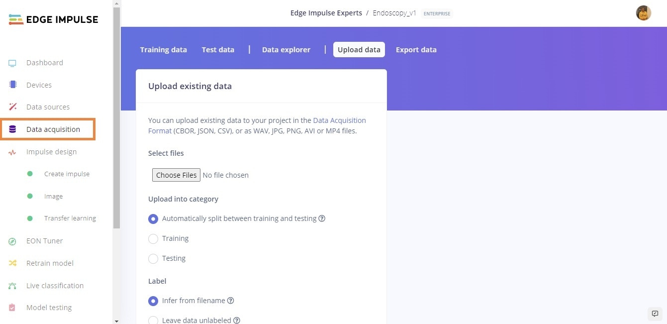Open the Dashboard monitor icon
The height and width of the screenshot is (324, 667).
pos(12,63)
